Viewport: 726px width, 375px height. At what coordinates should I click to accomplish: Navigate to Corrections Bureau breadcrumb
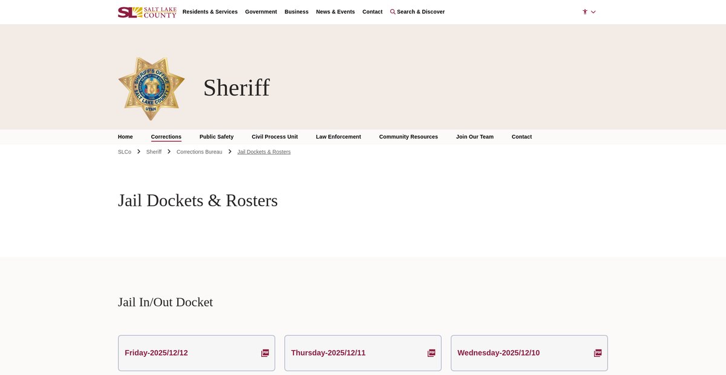tap(199, 152)
